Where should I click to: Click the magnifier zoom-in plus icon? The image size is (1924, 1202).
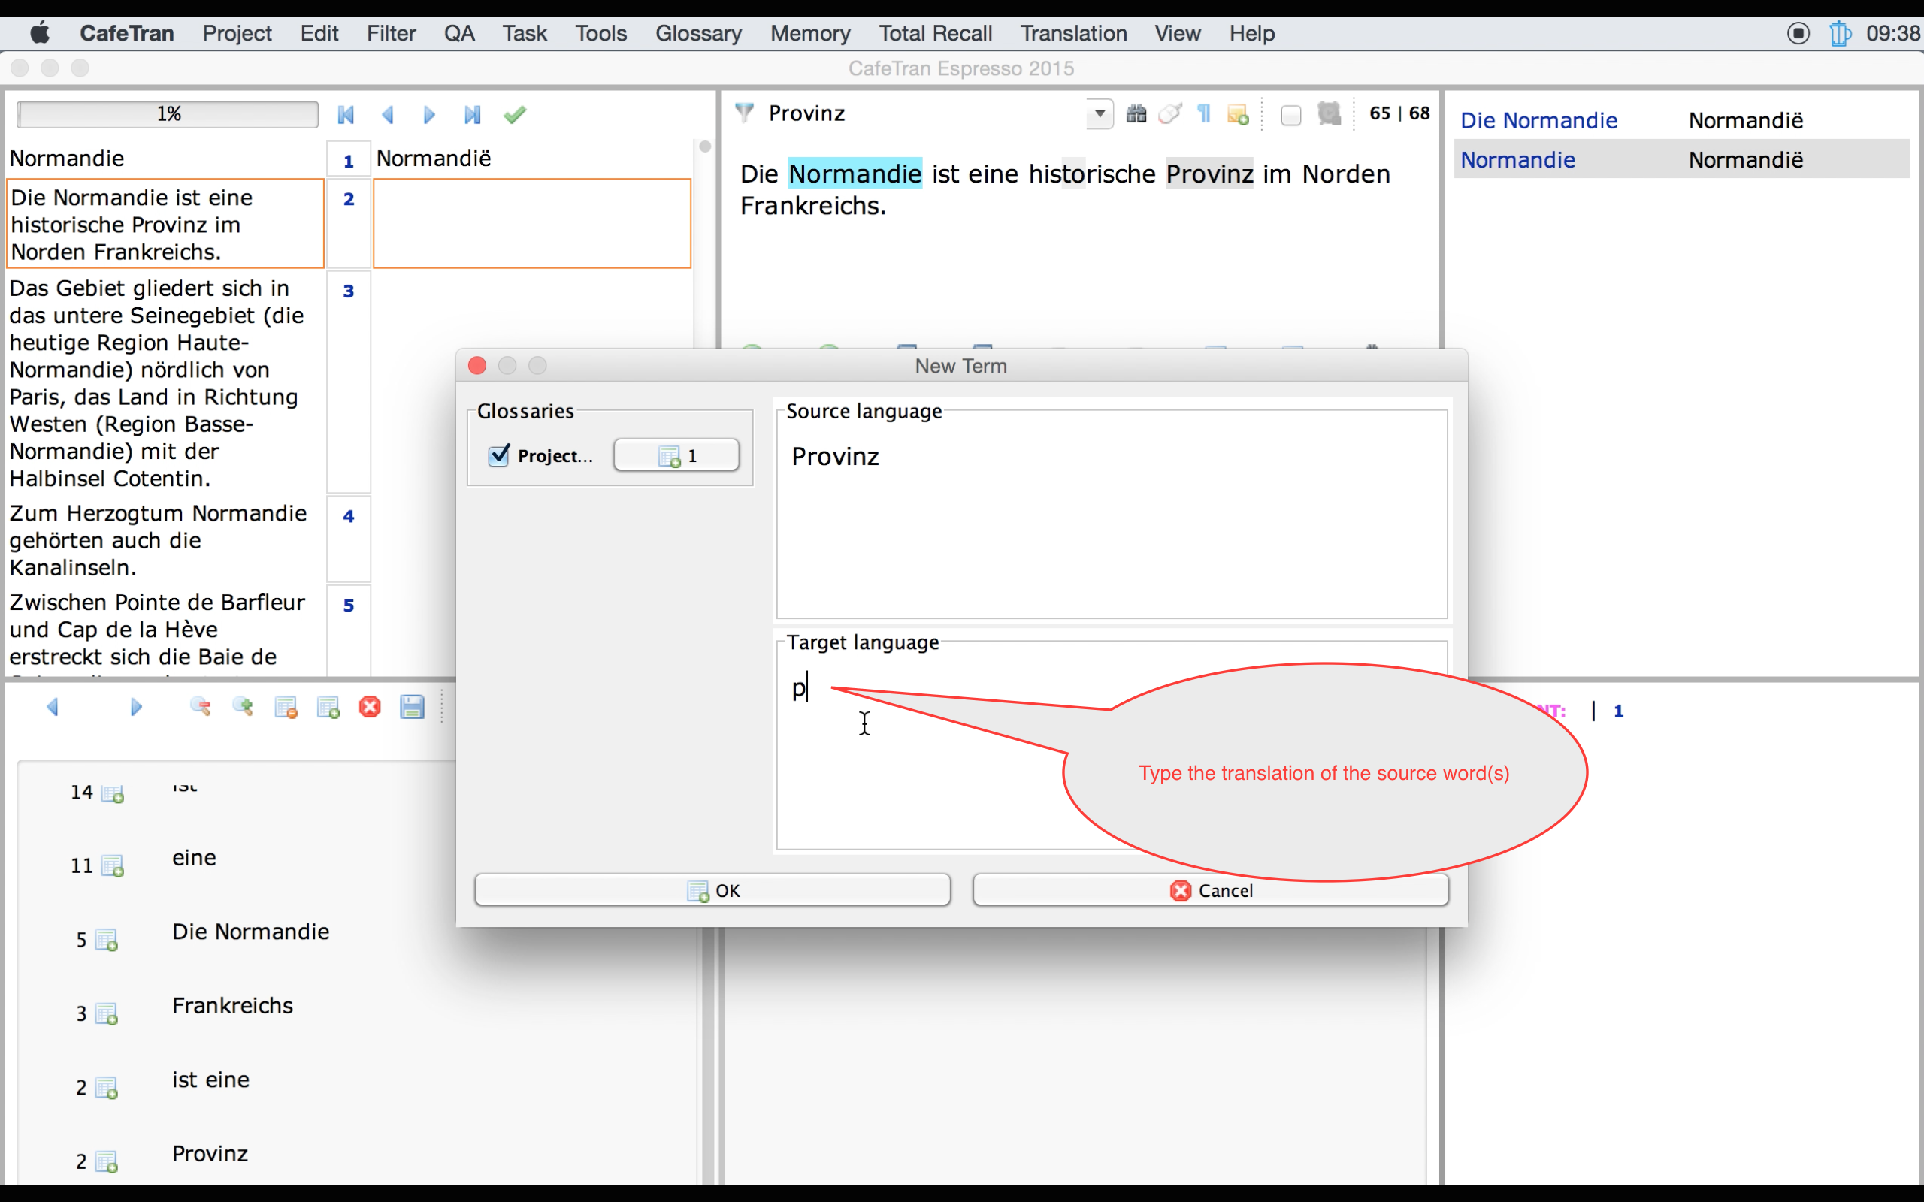tap(244, 707)
